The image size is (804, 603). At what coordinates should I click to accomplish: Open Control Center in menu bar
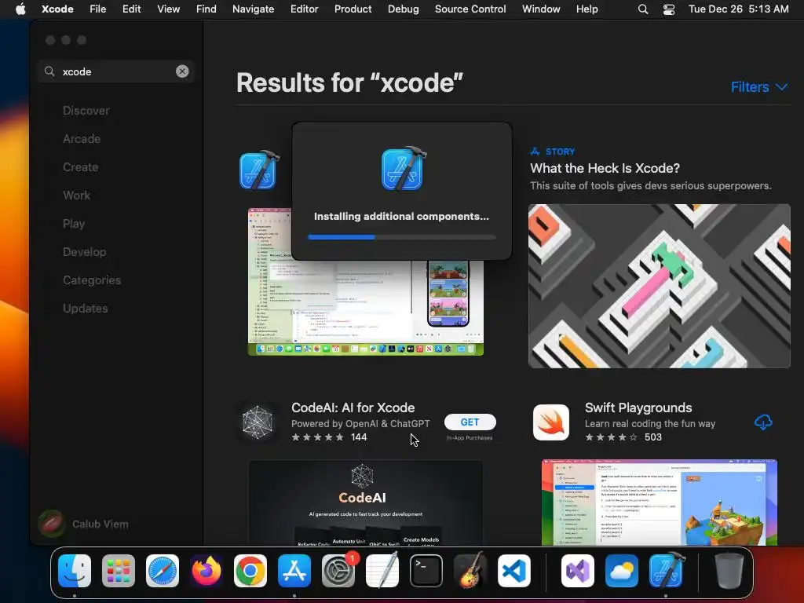[x=669, y=9]
